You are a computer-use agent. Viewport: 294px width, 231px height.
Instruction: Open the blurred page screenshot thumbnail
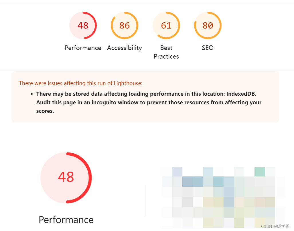(x=224, y=198)
